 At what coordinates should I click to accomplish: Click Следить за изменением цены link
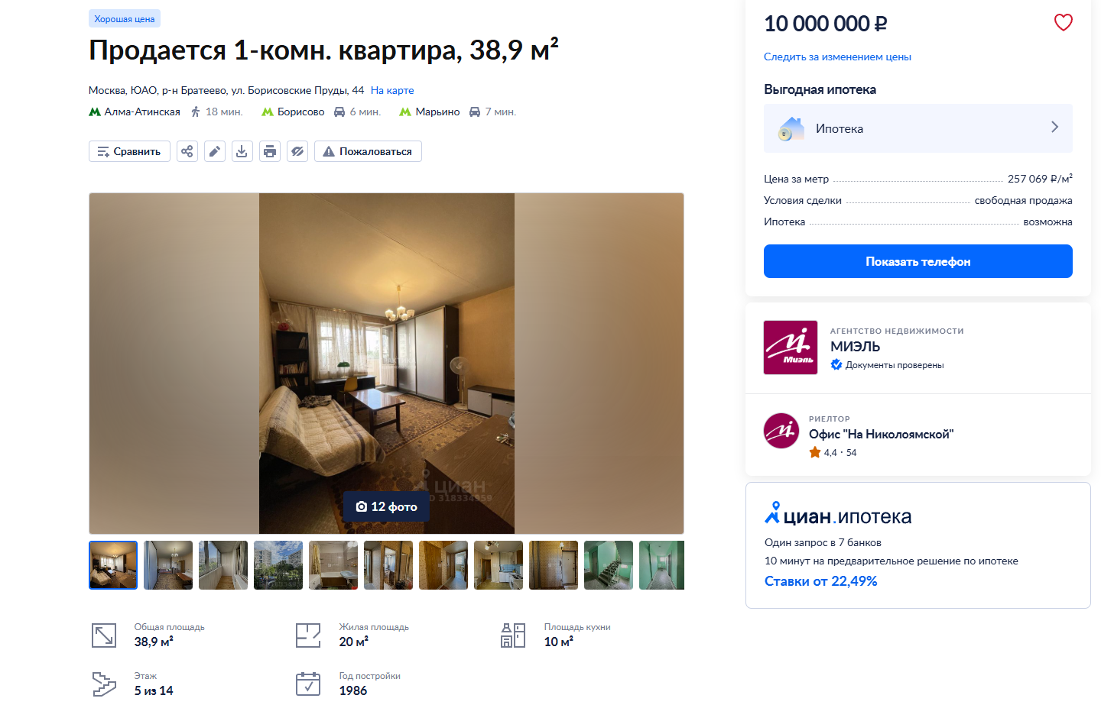pos(837,57)
